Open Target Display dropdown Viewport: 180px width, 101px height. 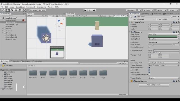point(164,78)
